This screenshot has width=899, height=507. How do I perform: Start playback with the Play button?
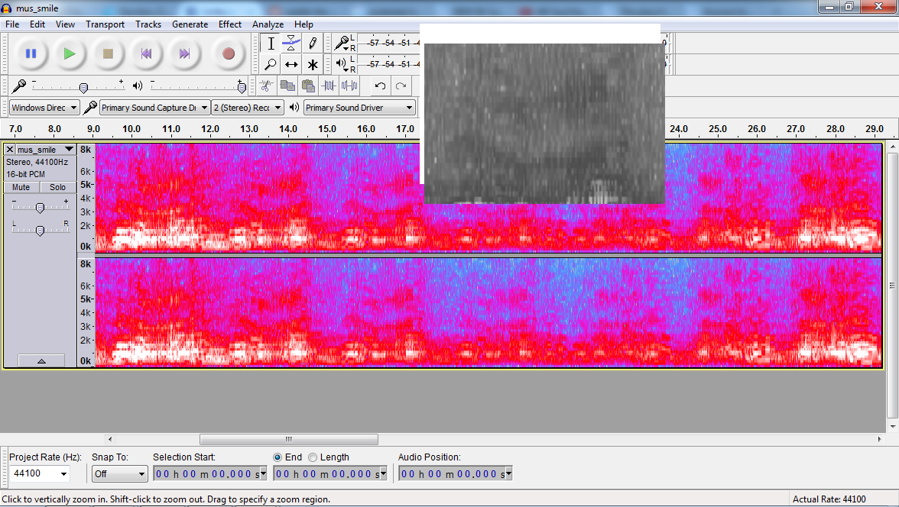[70, 54]
